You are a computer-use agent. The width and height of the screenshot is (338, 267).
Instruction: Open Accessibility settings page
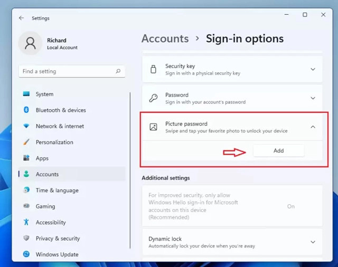click(51, 223)
